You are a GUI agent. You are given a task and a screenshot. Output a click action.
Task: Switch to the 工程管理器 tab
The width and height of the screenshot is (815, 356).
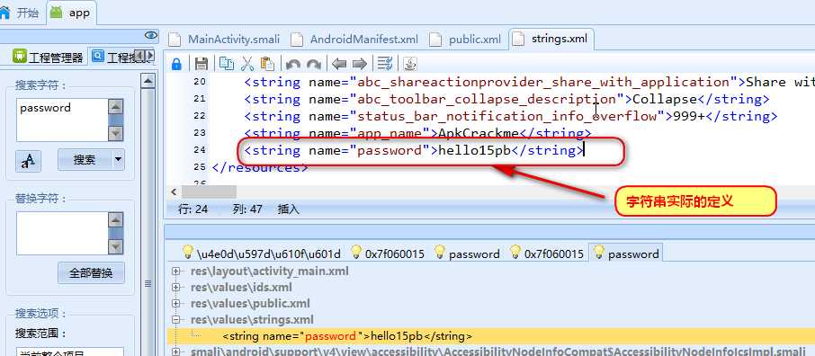pos(48,58)
